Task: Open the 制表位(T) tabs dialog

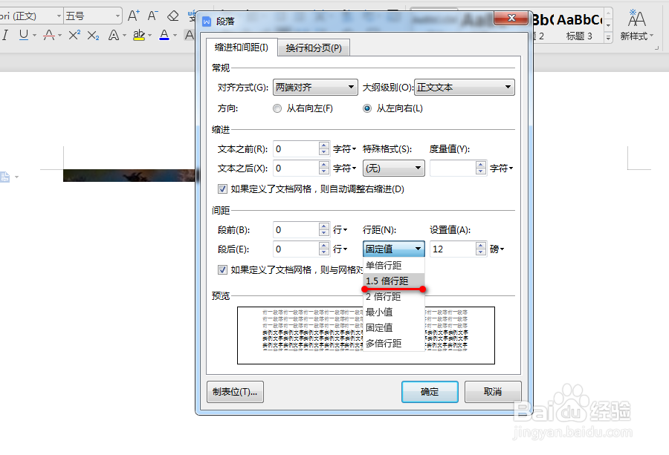Action: coord(235,392)
